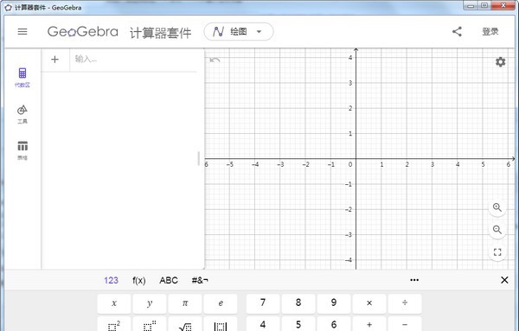Open graphics view settings gear
This screenshot has width=519, height=331.
501,62
